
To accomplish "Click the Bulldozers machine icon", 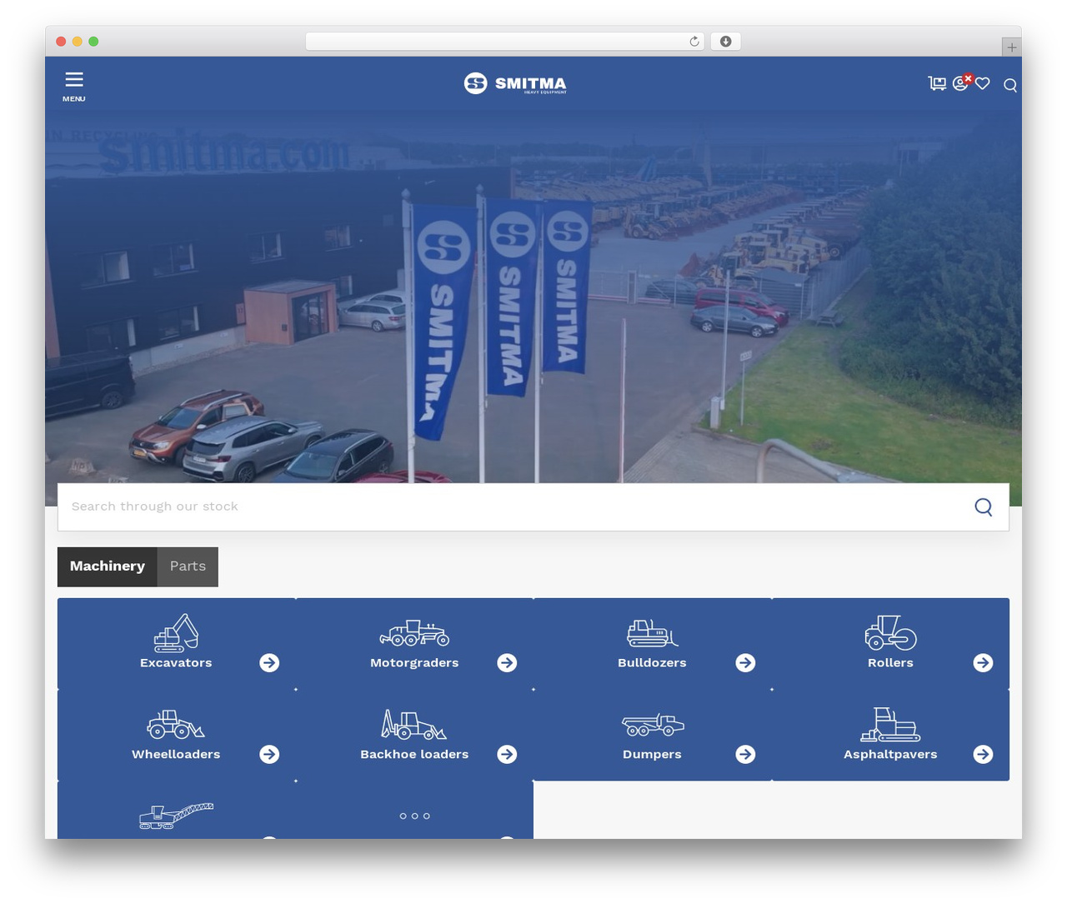I will pyautogui.click(x=652, y=633).
